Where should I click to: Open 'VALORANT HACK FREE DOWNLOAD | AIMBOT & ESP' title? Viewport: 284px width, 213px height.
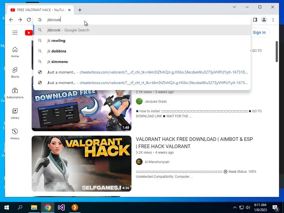click(x=194, y=143)
